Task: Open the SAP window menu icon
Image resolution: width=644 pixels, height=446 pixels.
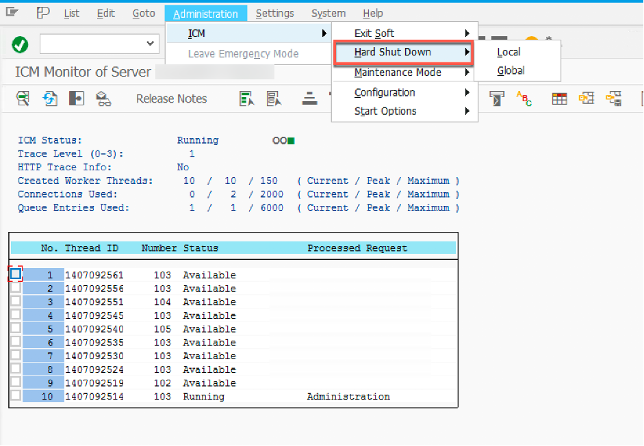Action: (x=12, y=12)
